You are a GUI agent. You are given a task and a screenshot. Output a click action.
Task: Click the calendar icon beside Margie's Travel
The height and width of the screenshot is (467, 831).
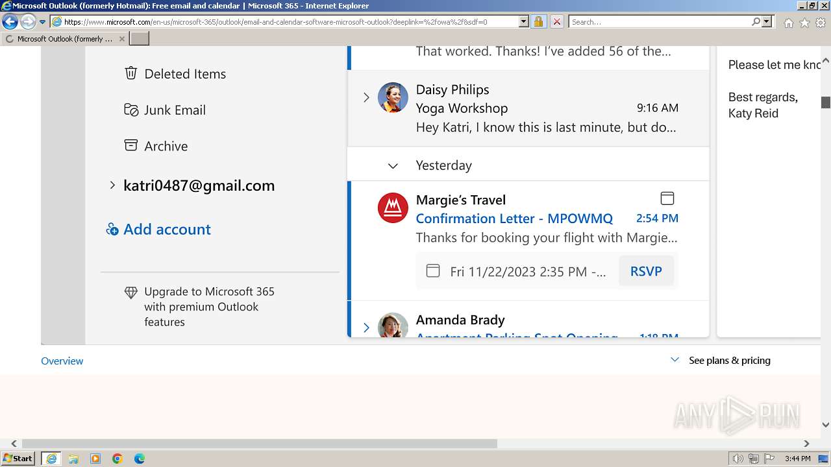(x=667, y=198)
